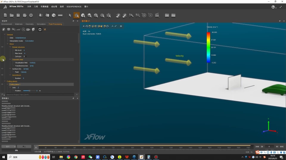This screenshot has width=286, height=160.
Task: Open Interpolation mode Convolution dropdown
Action: (x=29, y=41)
